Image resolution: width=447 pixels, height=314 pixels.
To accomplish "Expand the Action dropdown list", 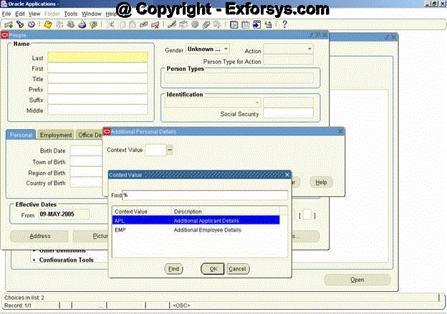I will click(288, 49).
